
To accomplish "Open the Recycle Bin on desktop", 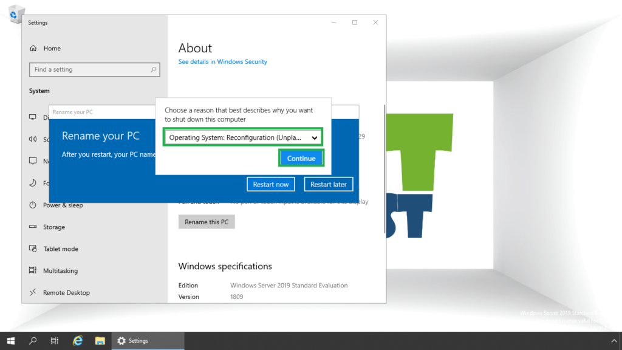I will point(15,13).
